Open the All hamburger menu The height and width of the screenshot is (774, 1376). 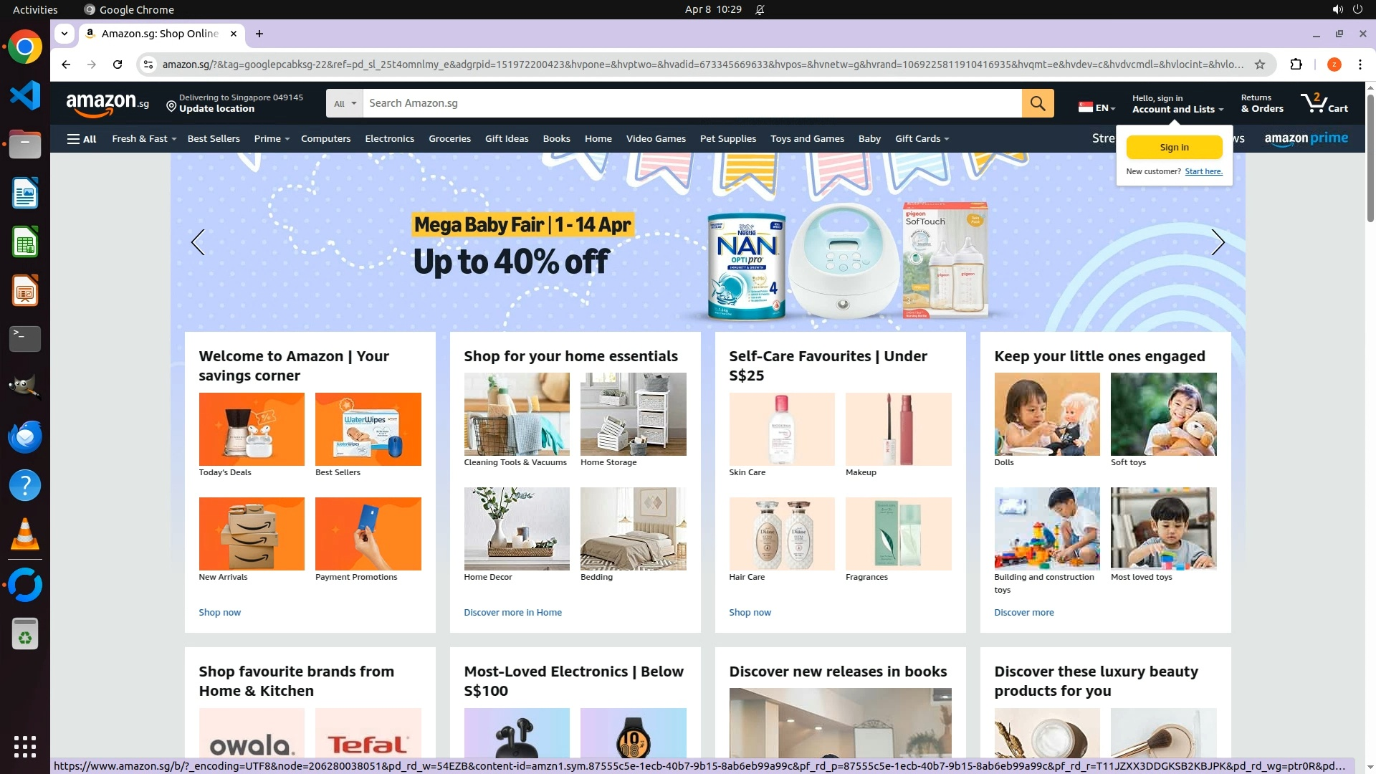pyautogui.click(x=82, y=139)
